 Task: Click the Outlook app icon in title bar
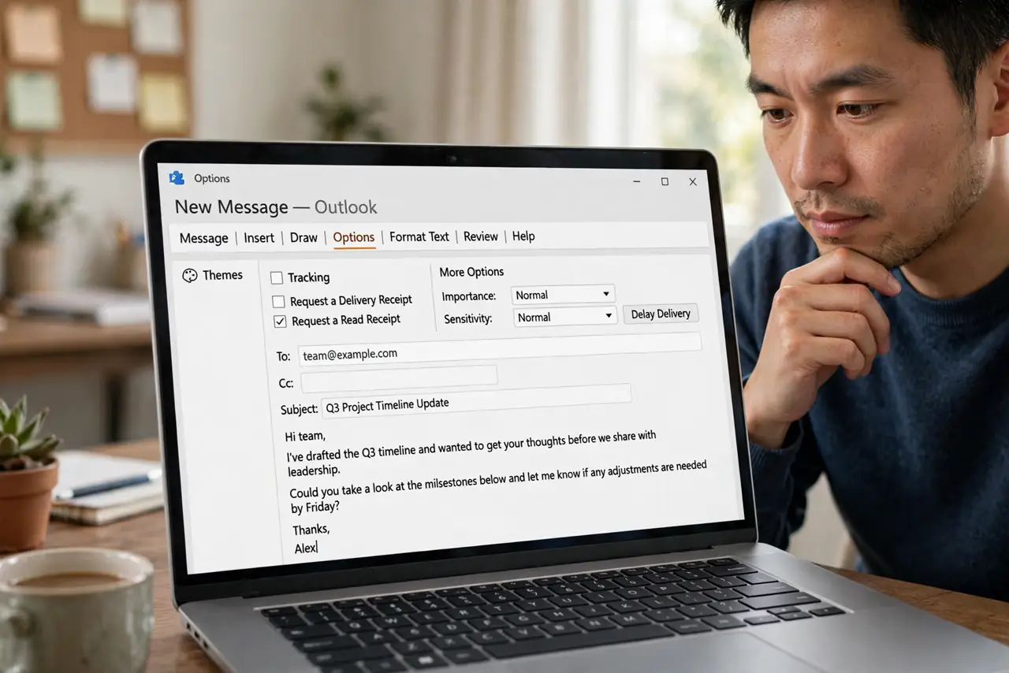177,178
